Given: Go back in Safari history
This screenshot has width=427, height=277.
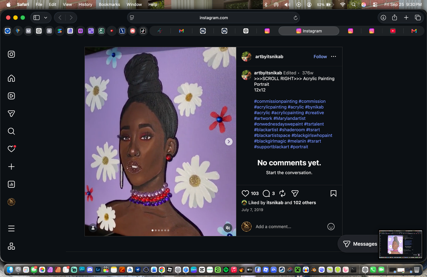Looking at the screenshot, I should point(60,17).
